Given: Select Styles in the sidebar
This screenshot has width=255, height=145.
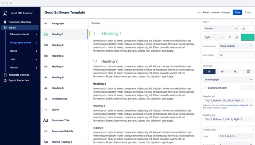Looking at the screenshot, I should [x=20, y=28].
